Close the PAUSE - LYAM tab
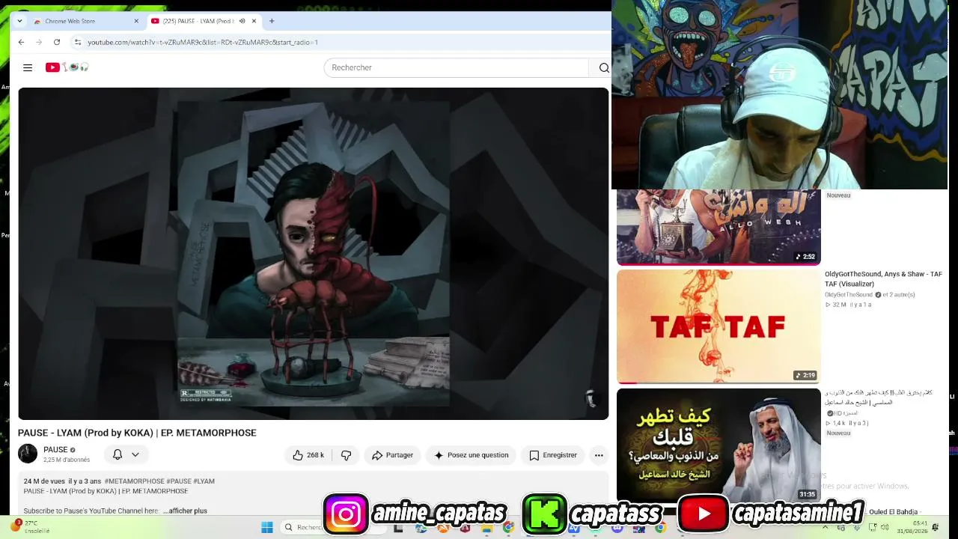This screenshot has width=958, height=539. click(254, 21)
